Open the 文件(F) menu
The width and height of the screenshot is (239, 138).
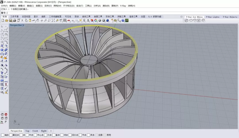click(4, 6)
